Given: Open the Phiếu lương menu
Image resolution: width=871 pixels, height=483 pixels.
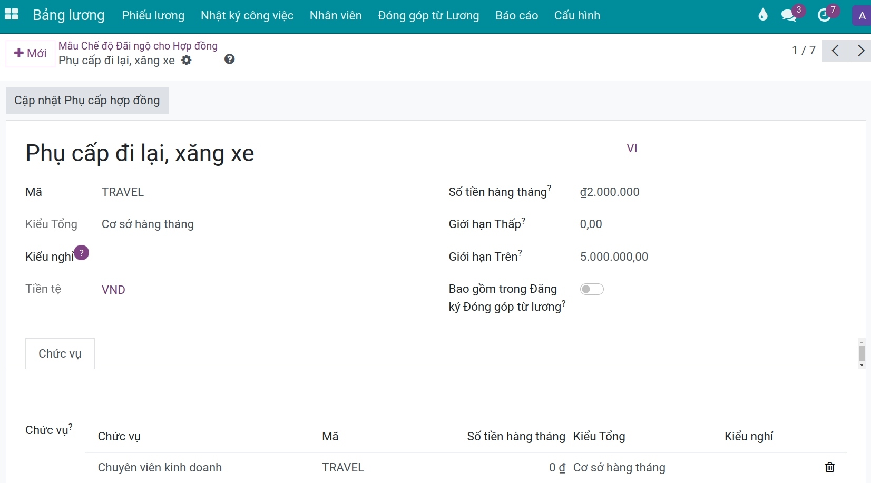Looking at the screenshot, I should tap(153, 15).
